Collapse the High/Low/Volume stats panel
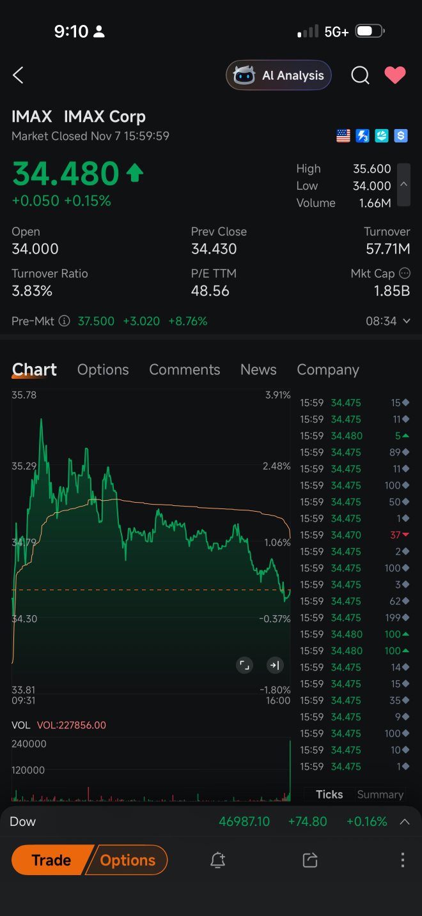Viewport: 422px width, 916px height. pos(403,185)
